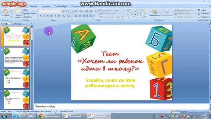
Task: Switch to the Структура pane tab
Action: [x=17, y=23]
